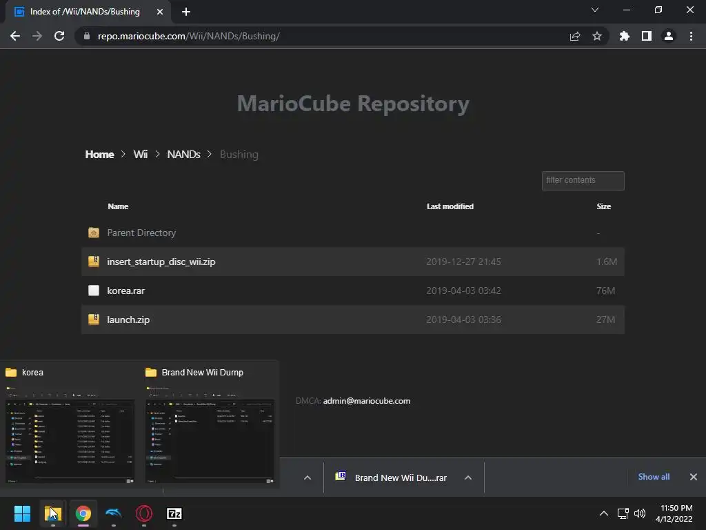Open a new browser tab
Viewport: 706px width, 530px height.
click(186, 12)
